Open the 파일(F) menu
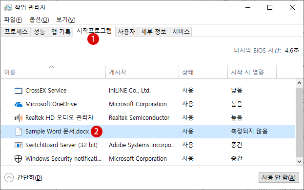The height and width of the screenshot is (190, 304). [13, 20]
